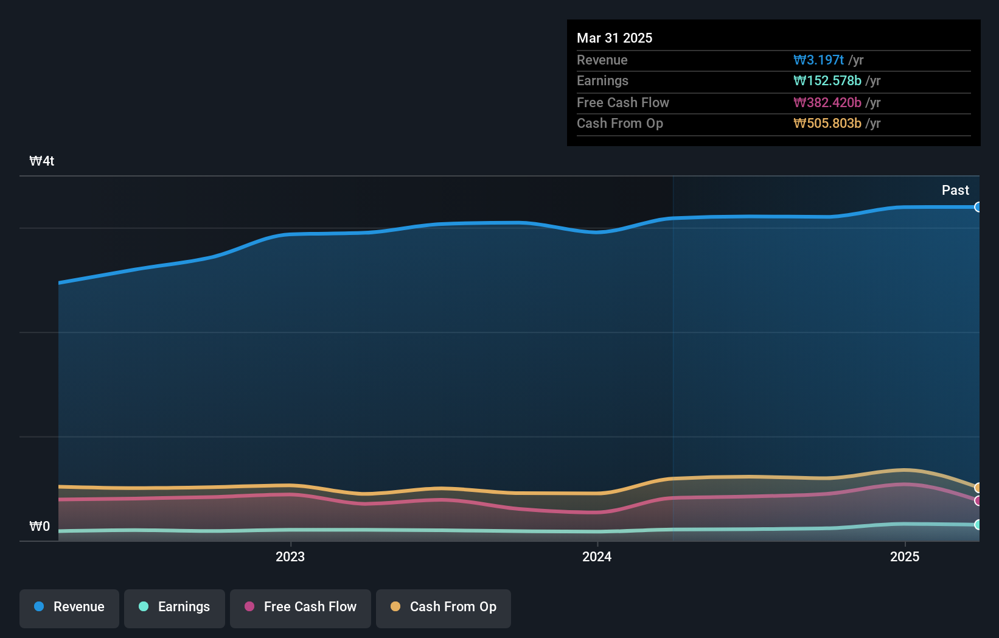
Task: Toggle the Free Cash Flow legend series
Action: click(301, 608)
